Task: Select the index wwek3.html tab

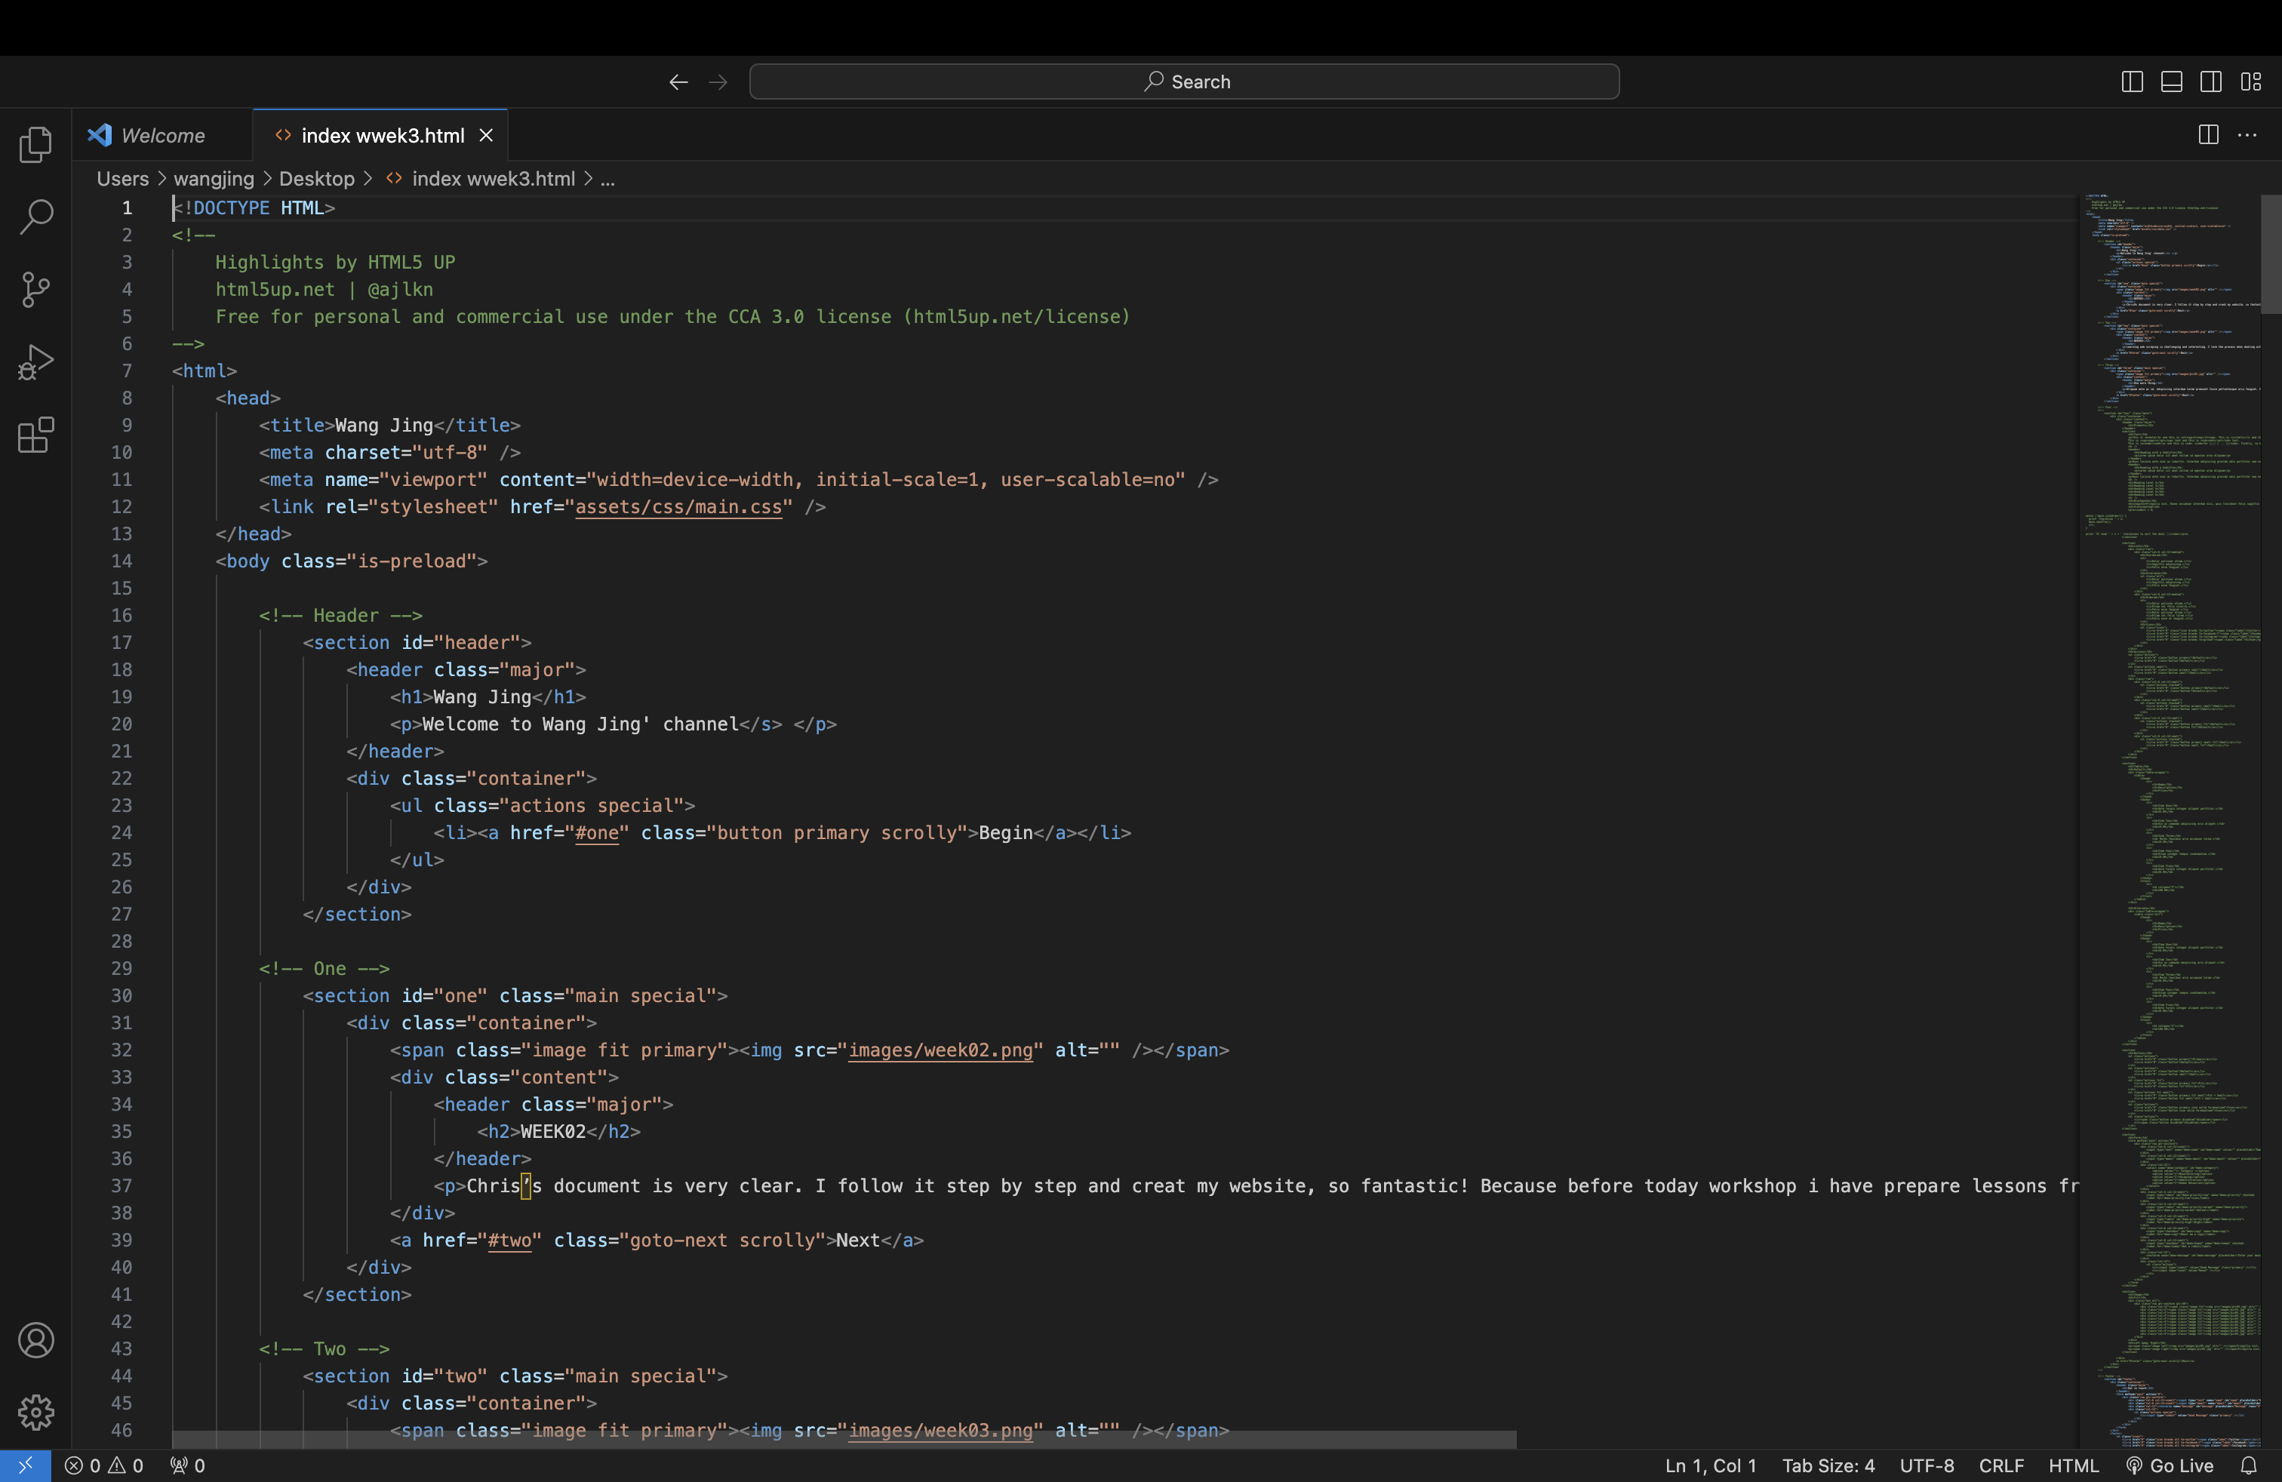Action: pyautogui.click(x=382, y=135)
